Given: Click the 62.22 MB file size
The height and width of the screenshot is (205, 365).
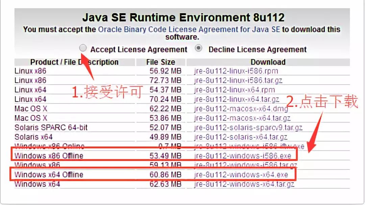Looking at the screenshot, I should (166, 109).
